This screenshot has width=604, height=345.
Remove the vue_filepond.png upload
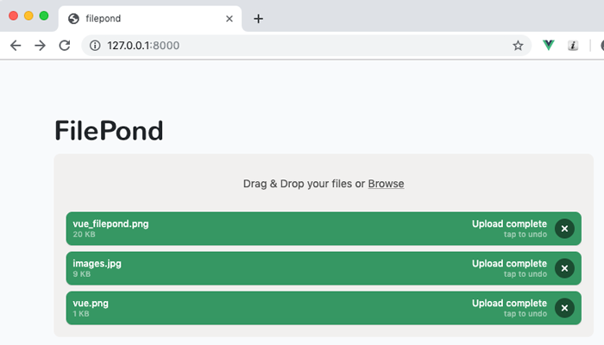pos(564,229)
